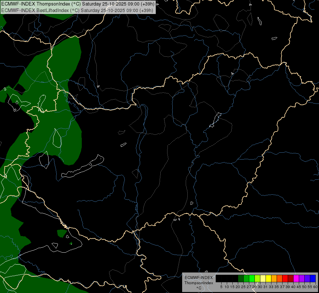Click the dark green 20–25 legend swatch
This screenshot has height=293, width=319.
241,278
